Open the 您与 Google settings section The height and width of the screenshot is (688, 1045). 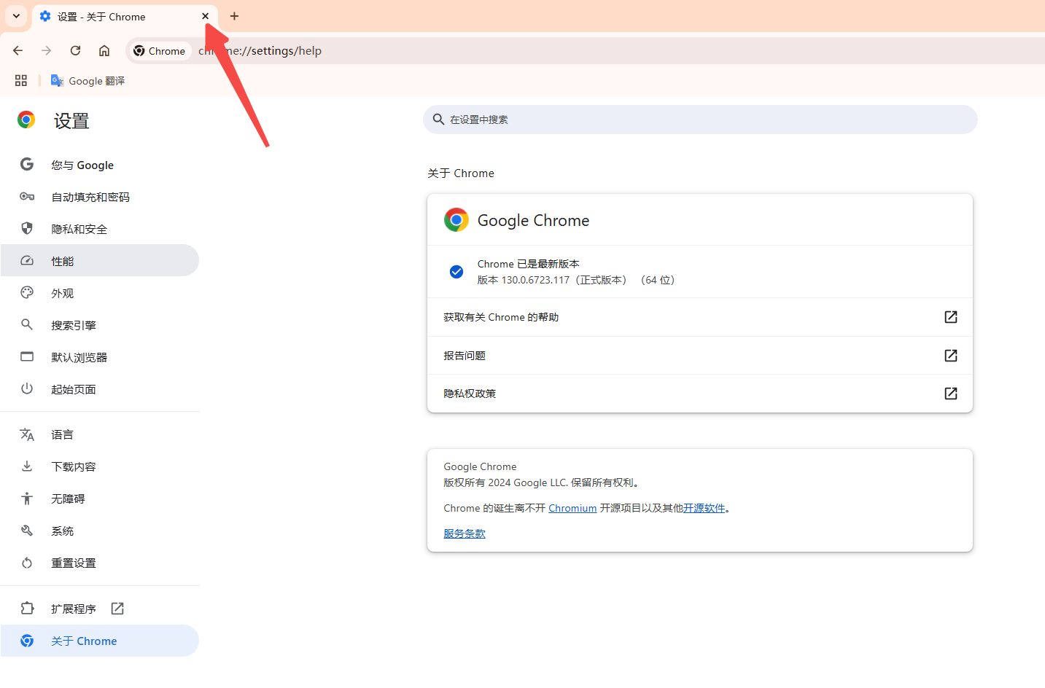100,165
